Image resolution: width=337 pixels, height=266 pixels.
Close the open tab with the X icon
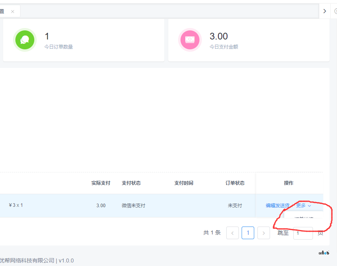tap(13, 11)
